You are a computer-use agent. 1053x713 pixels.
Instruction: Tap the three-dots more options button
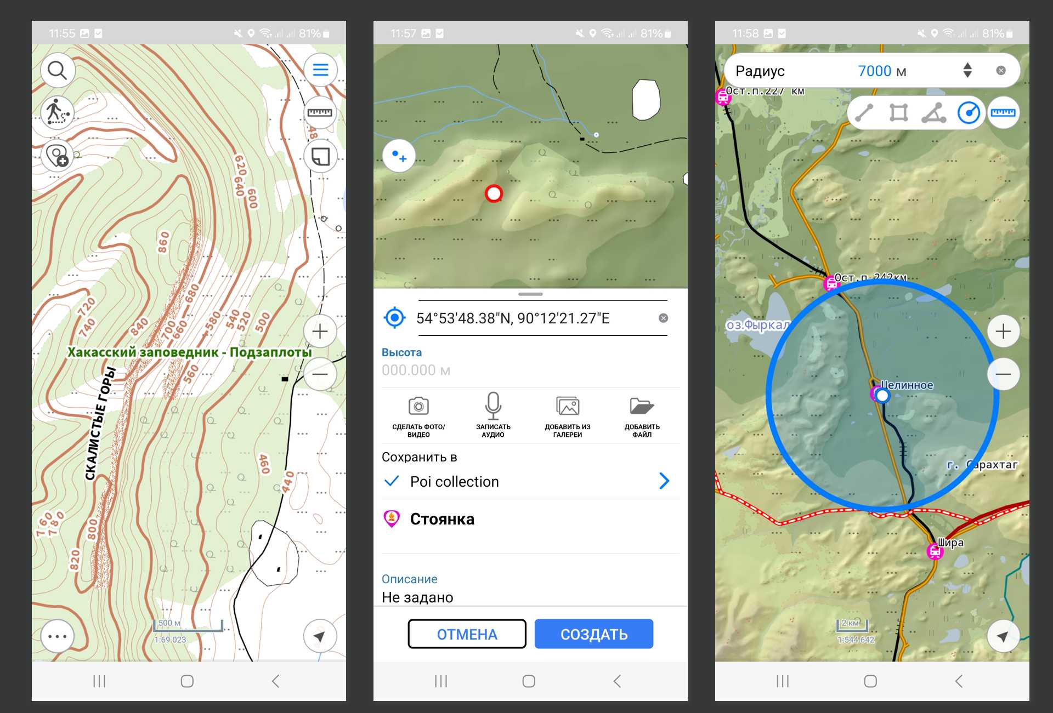point(57,636)
